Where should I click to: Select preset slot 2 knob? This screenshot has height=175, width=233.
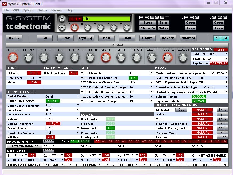[87, 28]
